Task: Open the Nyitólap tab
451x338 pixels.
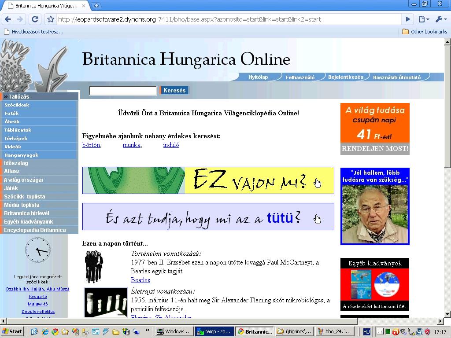Action: 258,77
